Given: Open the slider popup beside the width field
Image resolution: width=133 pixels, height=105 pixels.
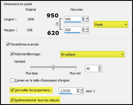Looking at the screenshot, I should point(86,19).
